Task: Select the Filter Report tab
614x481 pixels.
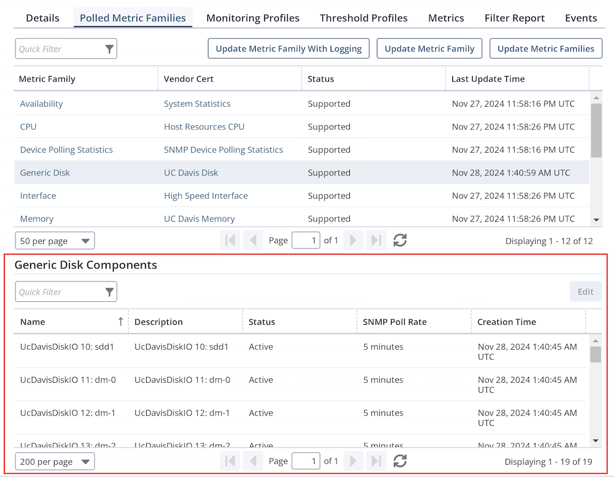Action: 515,18
